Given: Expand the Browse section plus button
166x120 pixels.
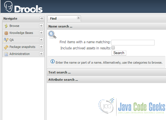Looking at the screenshot, I should click(x=41, y=26).
